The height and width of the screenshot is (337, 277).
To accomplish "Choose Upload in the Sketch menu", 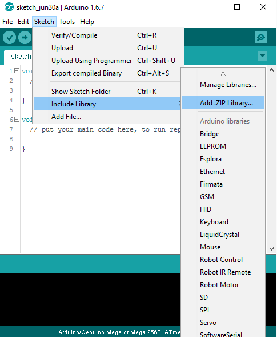I will 107,48.
